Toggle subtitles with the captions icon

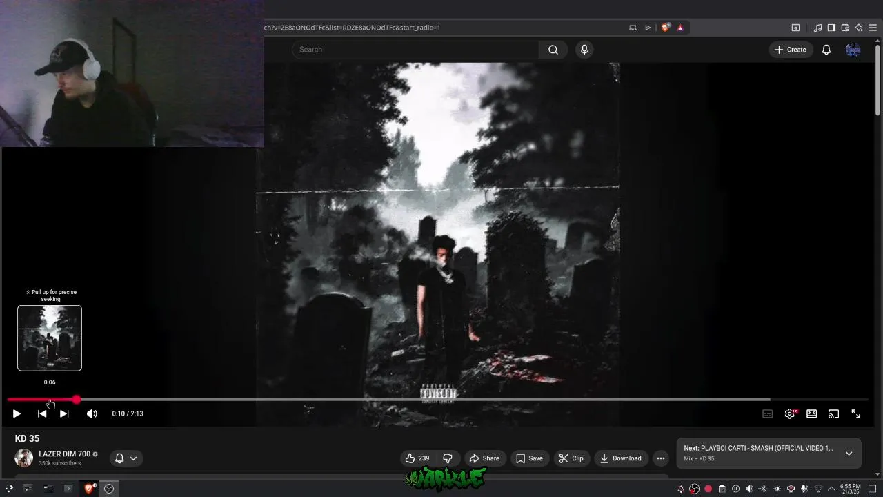[x=767, y=413]
